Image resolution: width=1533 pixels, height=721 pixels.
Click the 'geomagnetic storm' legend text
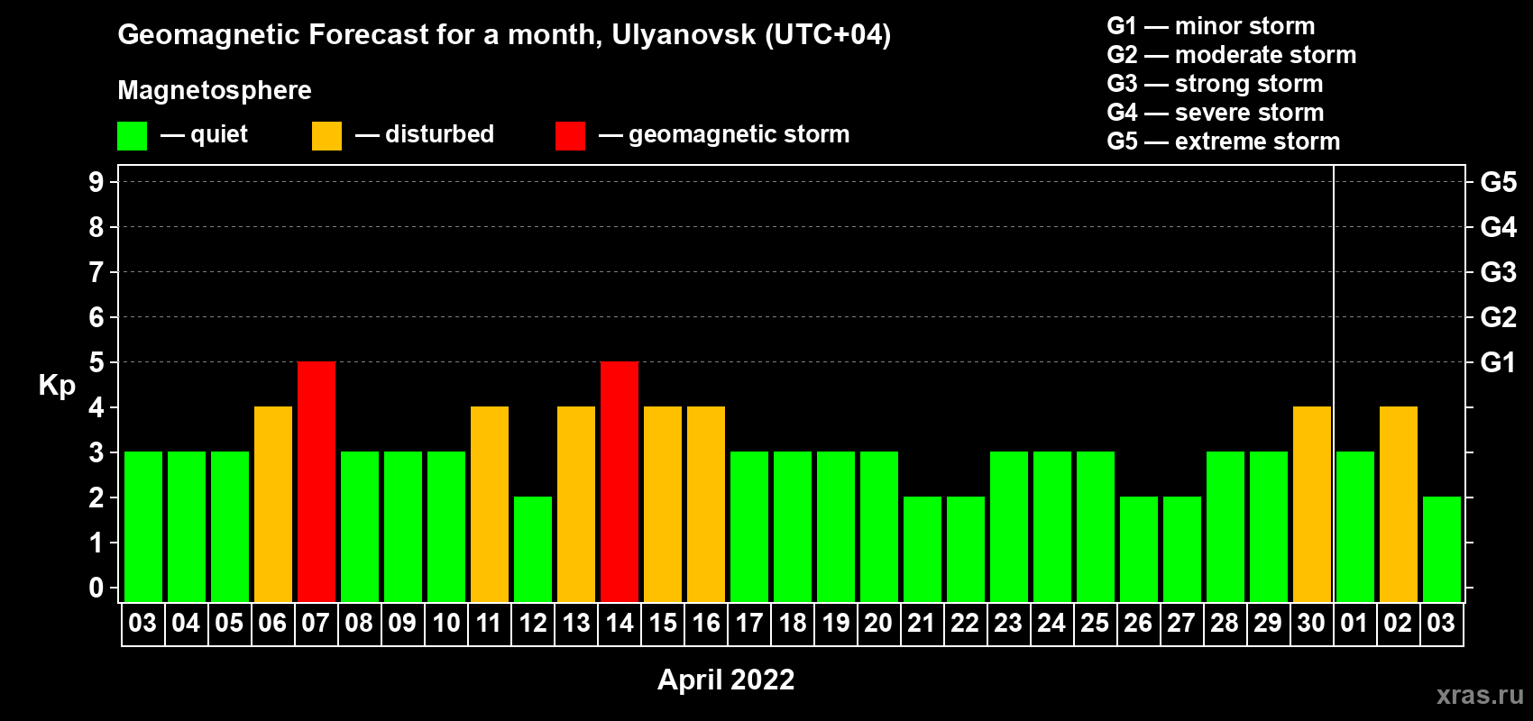point(739,135)
